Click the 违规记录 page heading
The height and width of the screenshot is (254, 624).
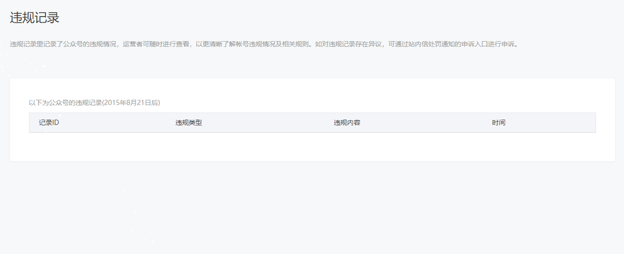[x=35, y=18]
